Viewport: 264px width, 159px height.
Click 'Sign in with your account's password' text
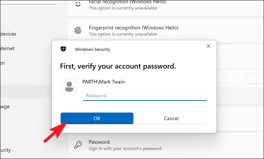coord(125,148)
